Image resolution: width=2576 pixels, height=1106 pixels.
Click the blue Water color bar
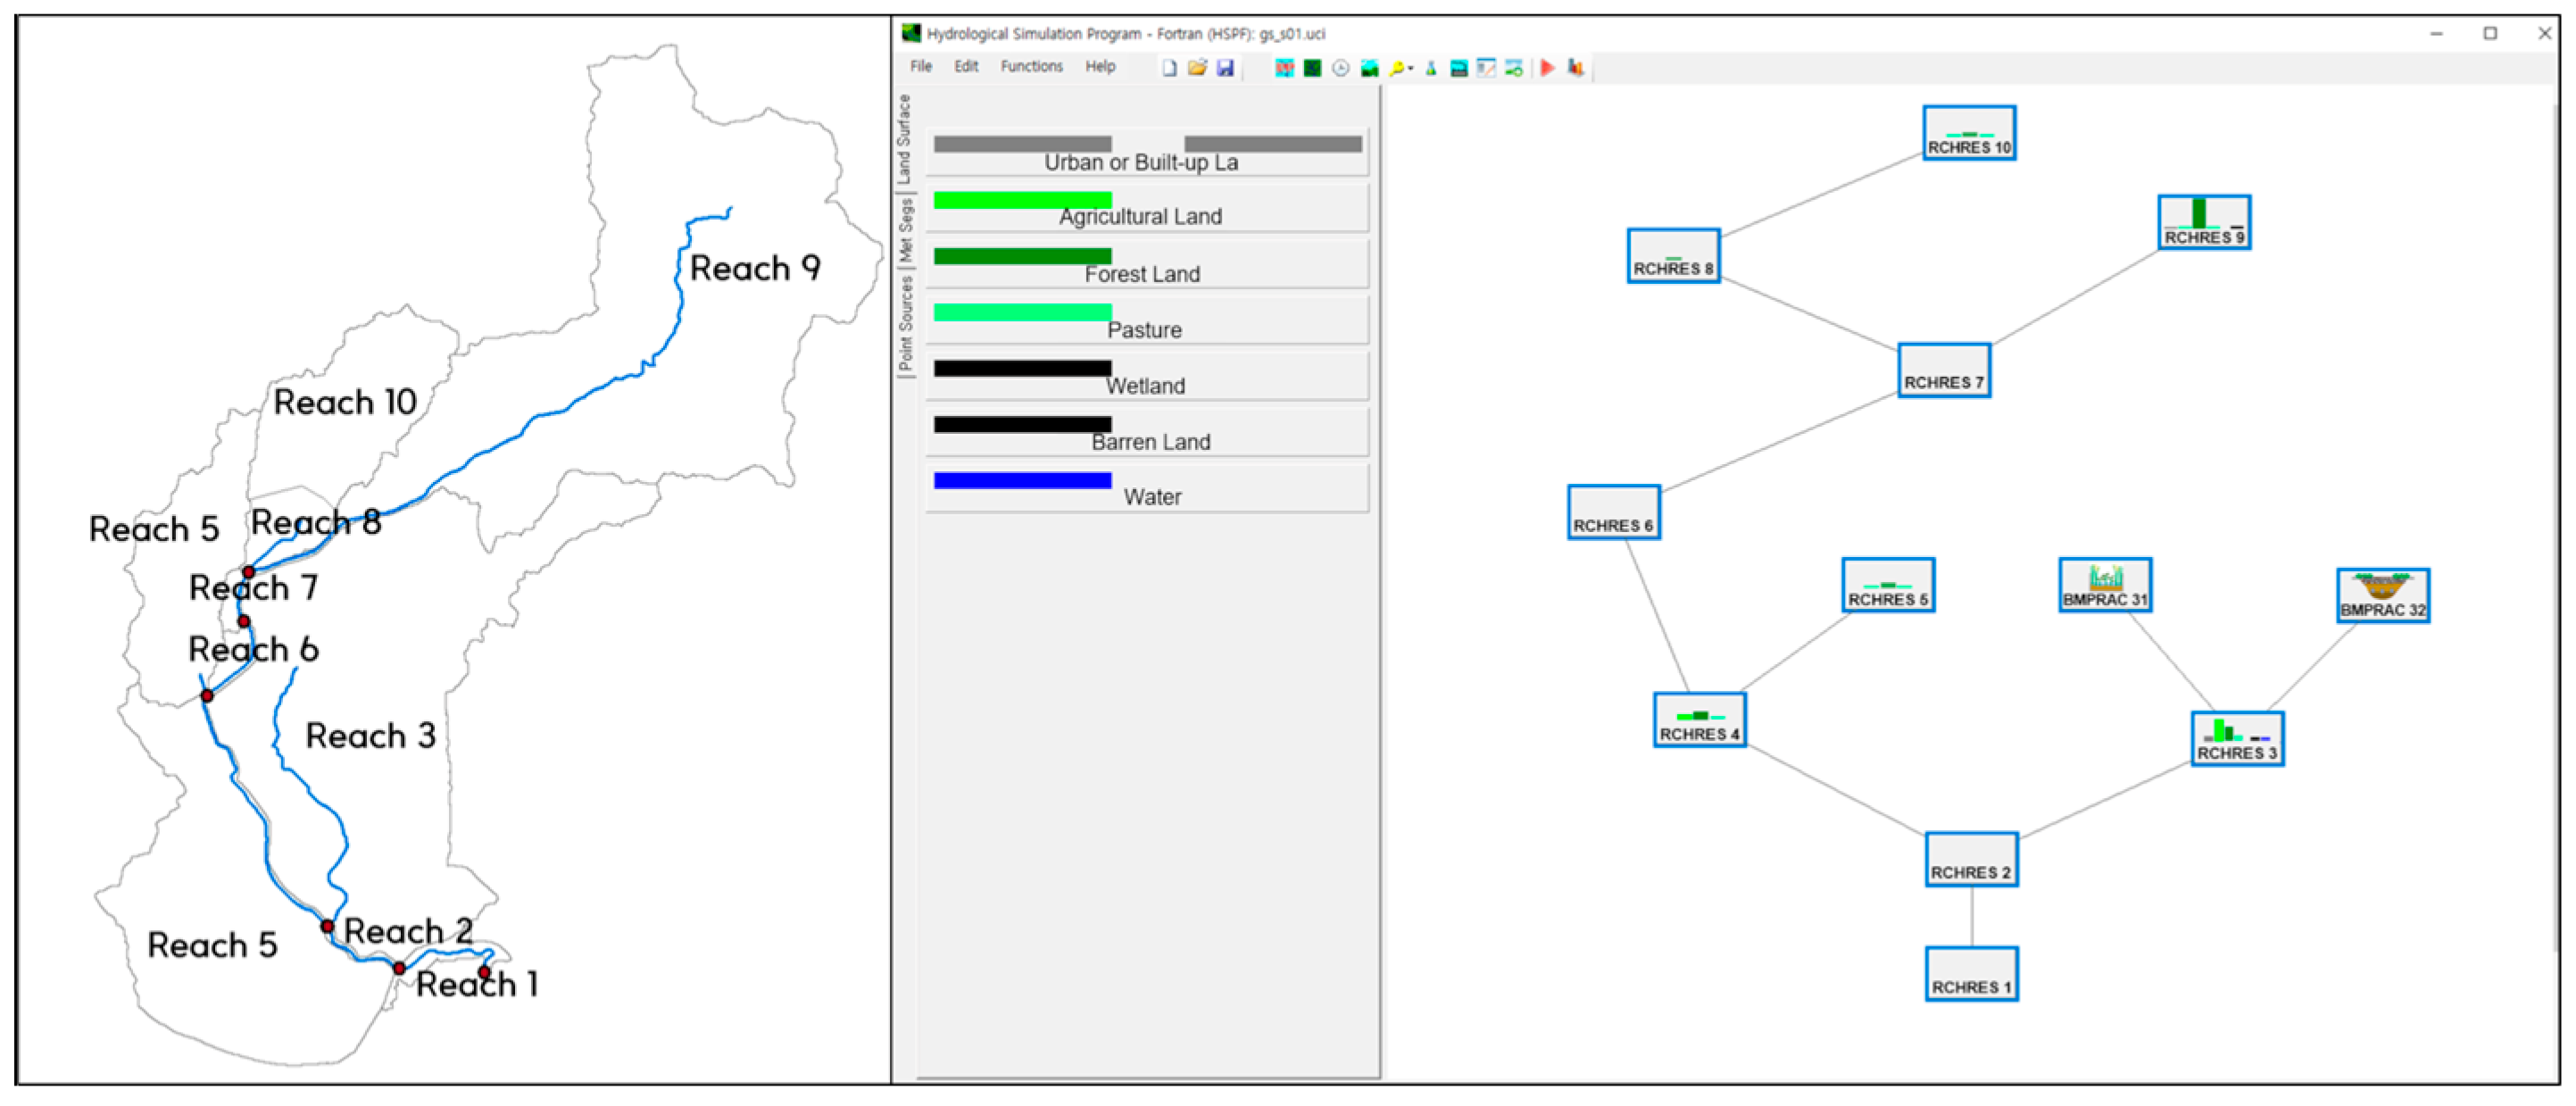pyautogui.click(x=1022, y=481)
